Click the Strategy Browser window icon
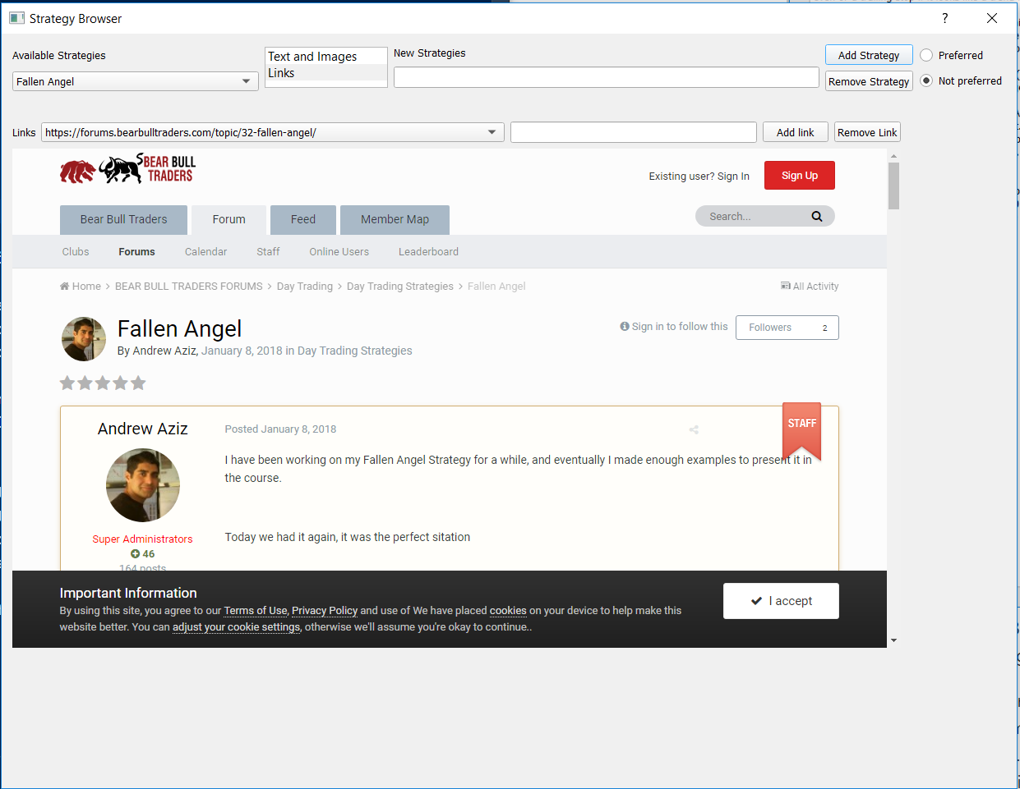 coord(16,18)
